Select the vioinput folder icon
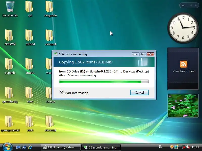The height and width of the screenshot is (151, 202). click(50, 37)
